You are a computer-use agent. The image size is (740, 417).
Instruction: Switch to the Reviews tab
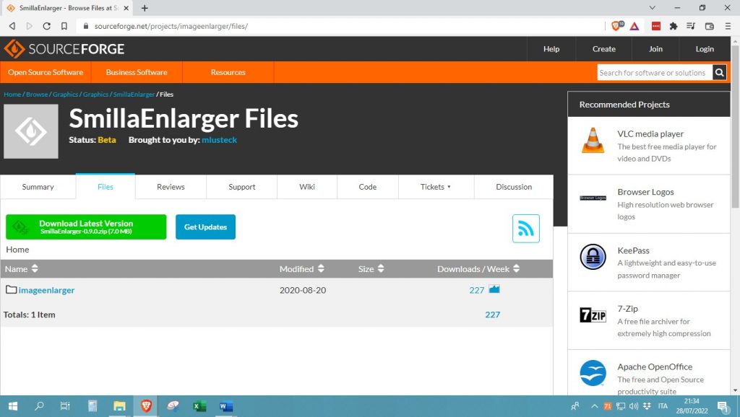click(171, 187)
